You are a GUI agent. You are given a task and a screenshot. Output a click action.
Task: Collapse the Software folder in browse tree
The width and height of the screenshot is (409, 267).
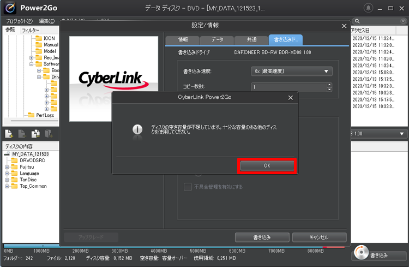(32, 64)
